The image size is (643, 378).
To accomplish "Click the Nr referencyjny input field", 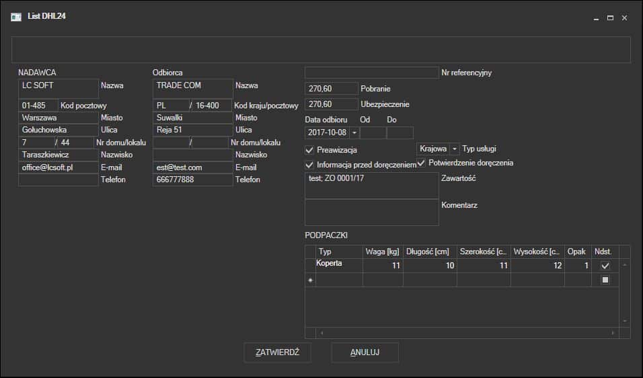I will tap(371, 73).
